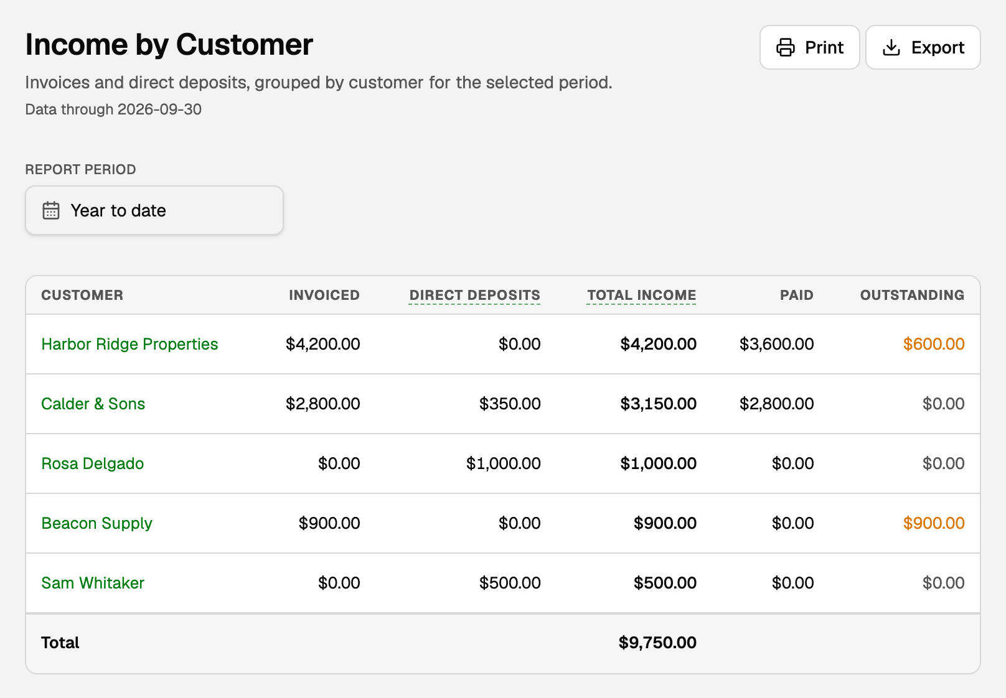Click the Total row label

coord(60,643)
